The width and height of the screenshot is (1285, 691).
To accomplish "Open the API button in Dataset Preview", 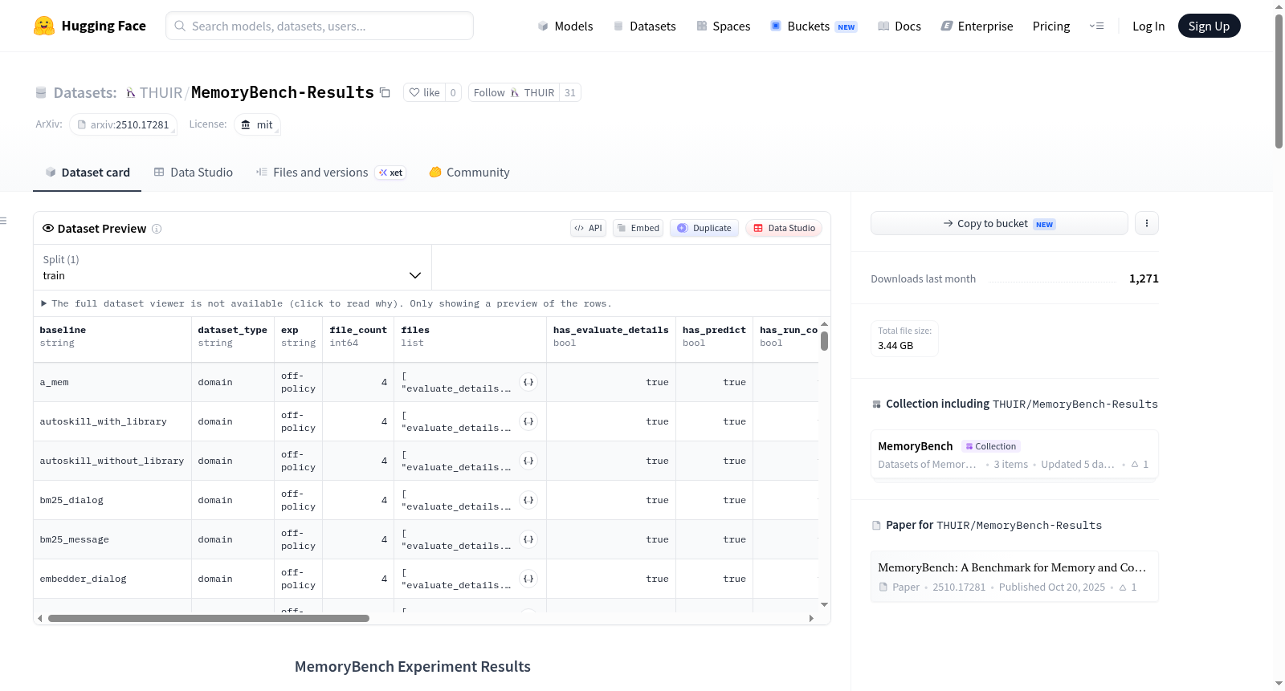I will click(588, 228).
